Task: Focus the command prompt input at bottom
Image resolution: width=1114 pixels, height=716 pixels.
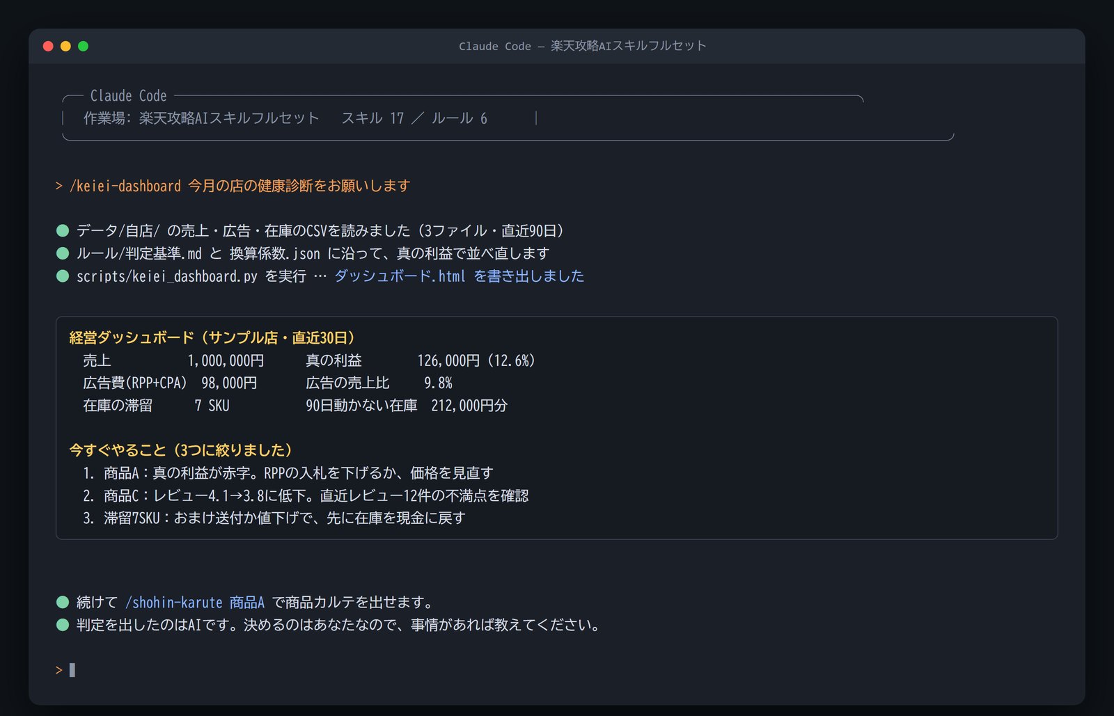Action: pos(72,670)
